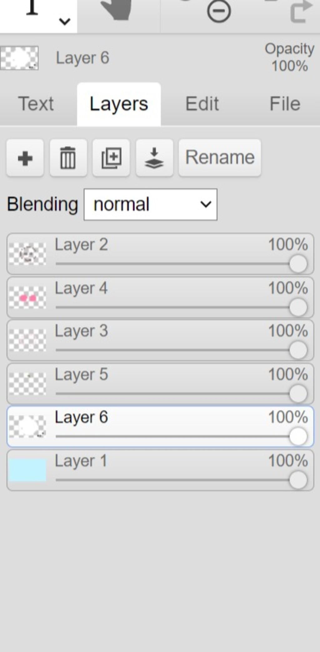Image resolution: width=320 pixels, height=652 pixels.
Task: Click the redo arrow icon
Action: tap(301, 12)
